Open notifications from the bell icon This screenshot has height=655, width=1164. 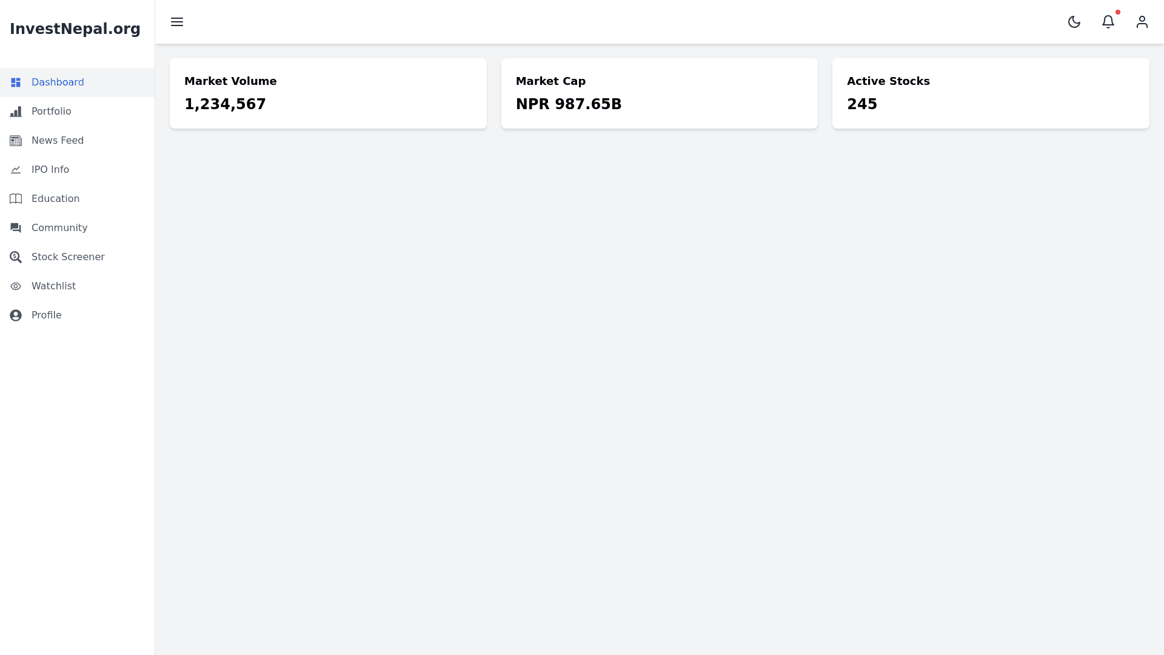[1108, 22]
